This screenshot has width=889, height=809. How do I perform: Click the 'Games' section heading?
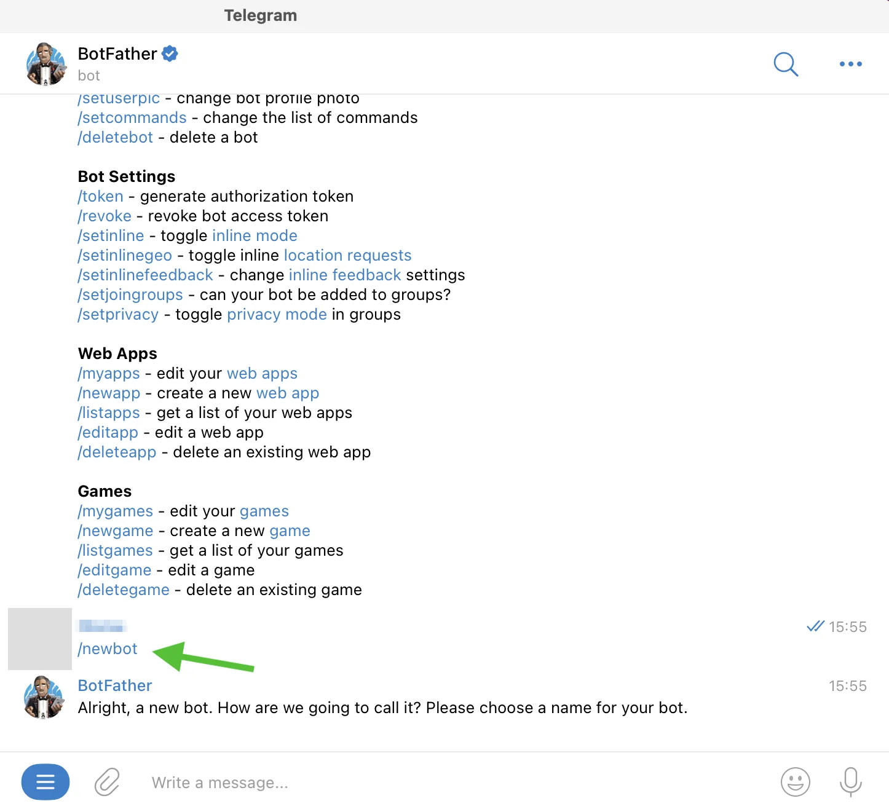pos(105,491)
